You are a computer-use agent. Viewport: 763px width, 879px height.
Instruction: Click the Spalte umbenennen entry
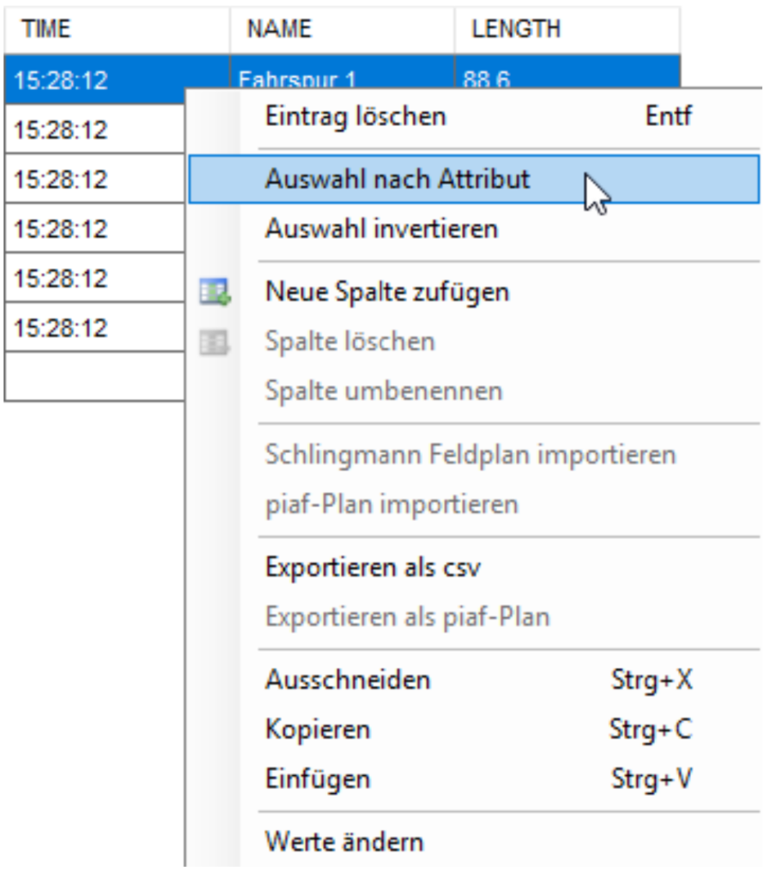384,391
